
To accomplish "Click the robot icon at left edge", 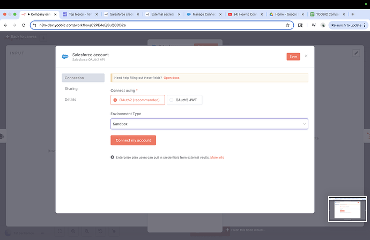I will 2,136.
